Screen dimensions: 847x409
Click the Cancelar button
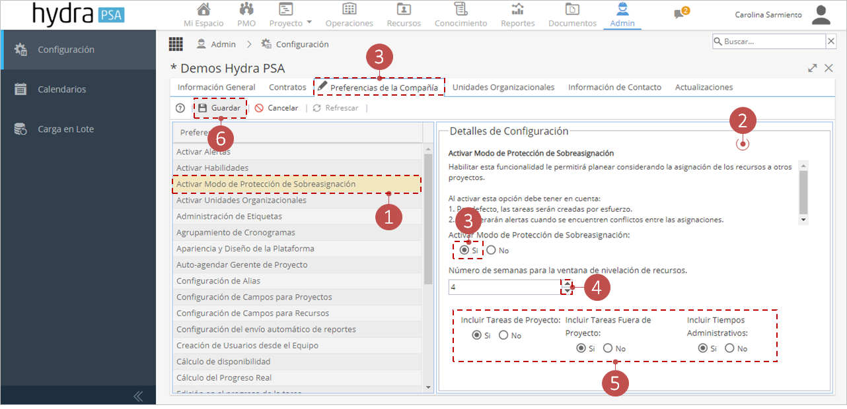pyautogui.click(x=277, y=108)
